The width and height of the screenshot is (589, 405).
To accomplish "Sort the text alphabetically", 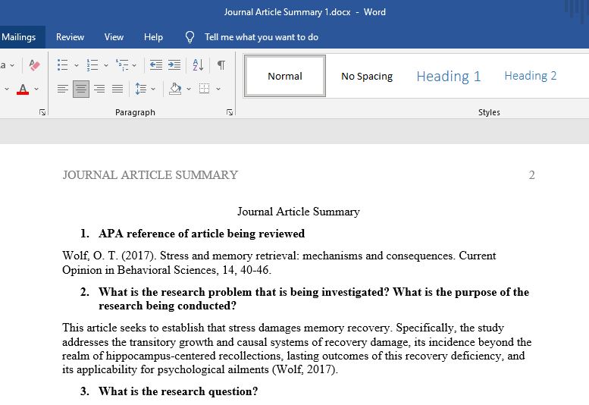I will 198,65.
